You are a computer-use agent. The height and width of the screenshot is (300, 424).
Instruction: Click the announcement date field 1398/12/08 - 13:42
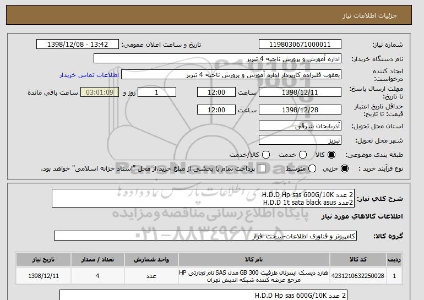click(x=78, y=45)
